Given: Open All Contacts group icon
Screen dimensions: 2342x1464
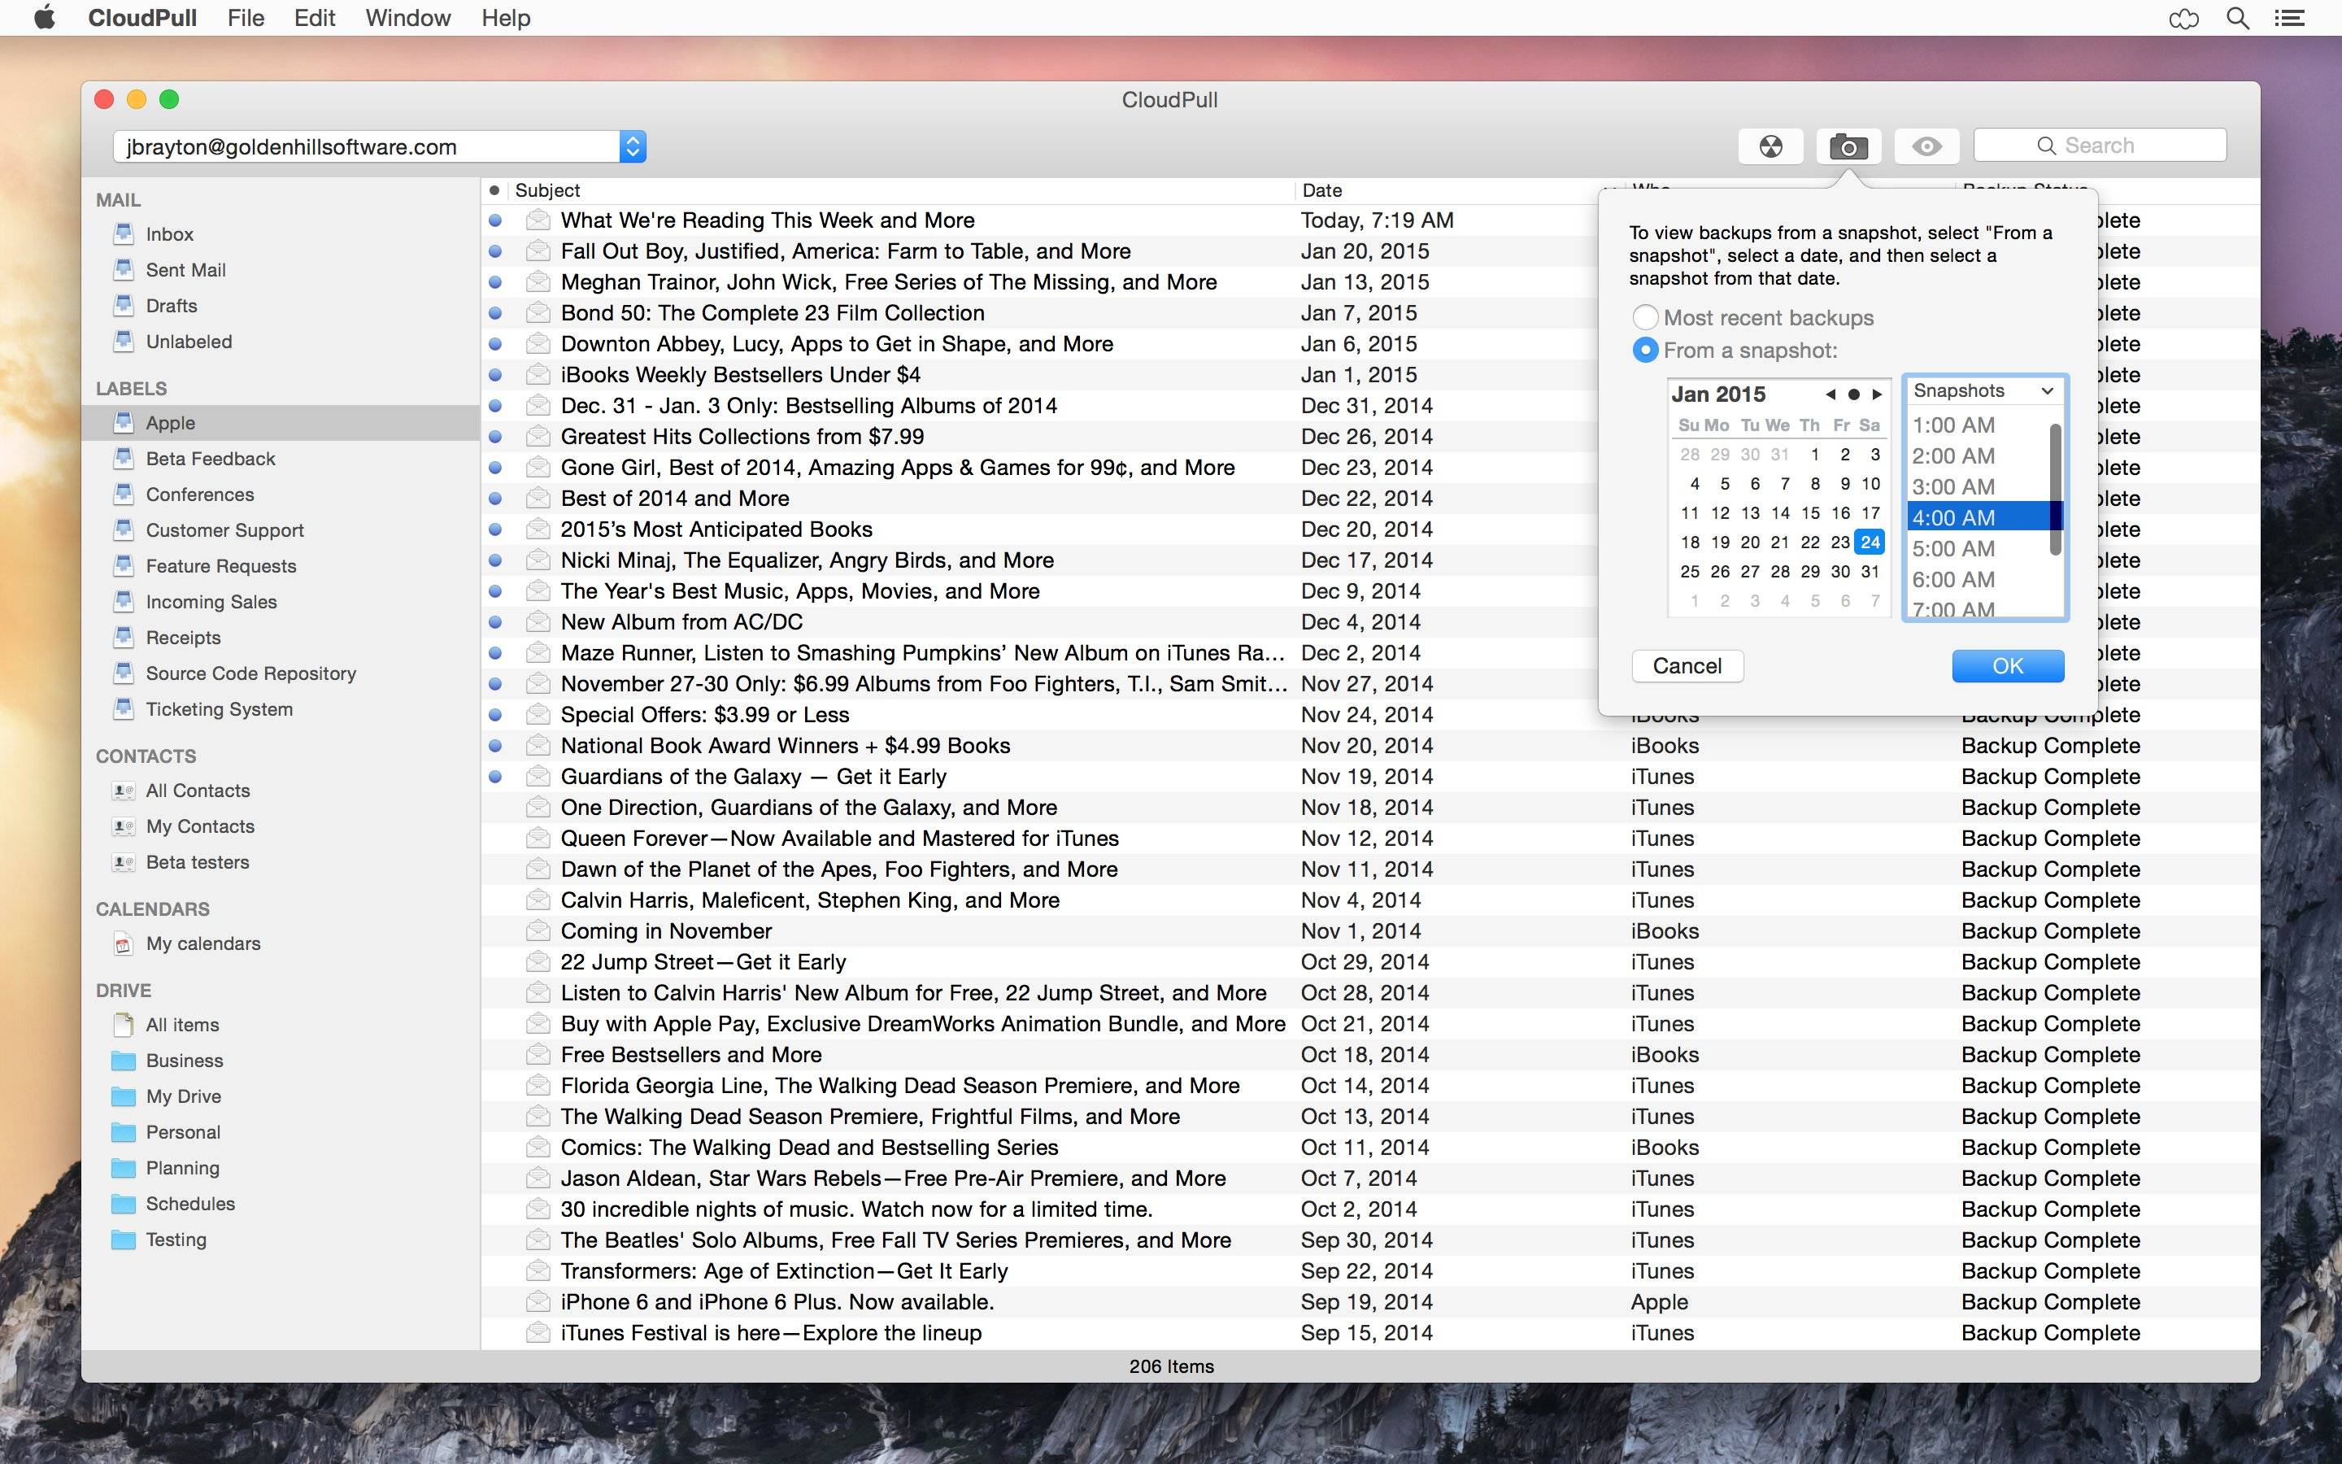Looking at the screenshot, I should (x=123, y=791).
